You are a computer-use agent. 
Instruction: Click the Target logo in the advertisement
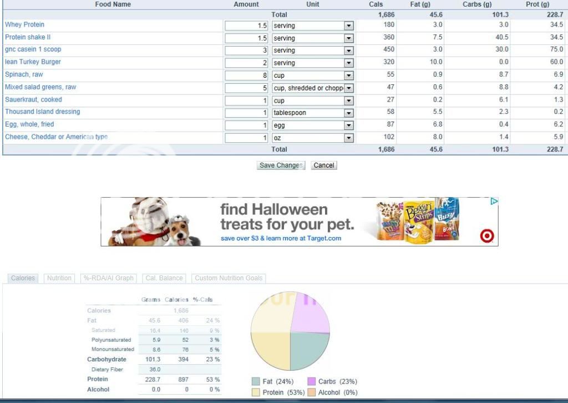click(487, 236)
